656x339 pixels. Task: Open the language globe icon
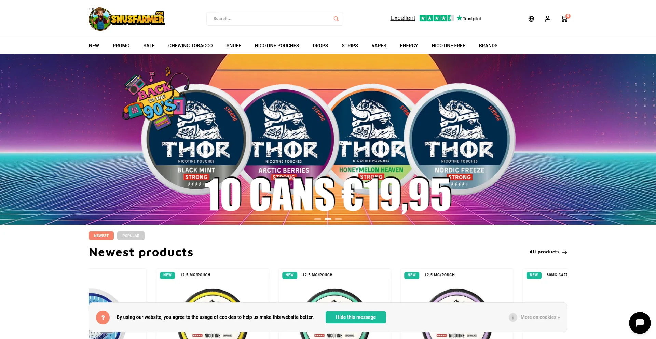(x=531, y=19)
